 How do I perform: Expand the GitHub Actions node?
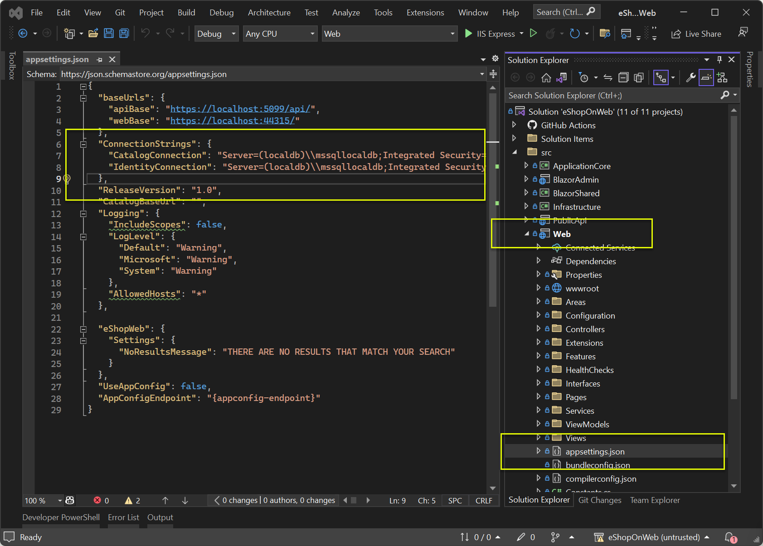pyautogui.click(x=514, y=125)
